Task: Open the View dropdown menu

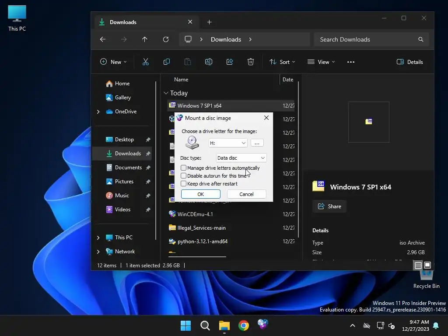Action: tap(321, 62)
